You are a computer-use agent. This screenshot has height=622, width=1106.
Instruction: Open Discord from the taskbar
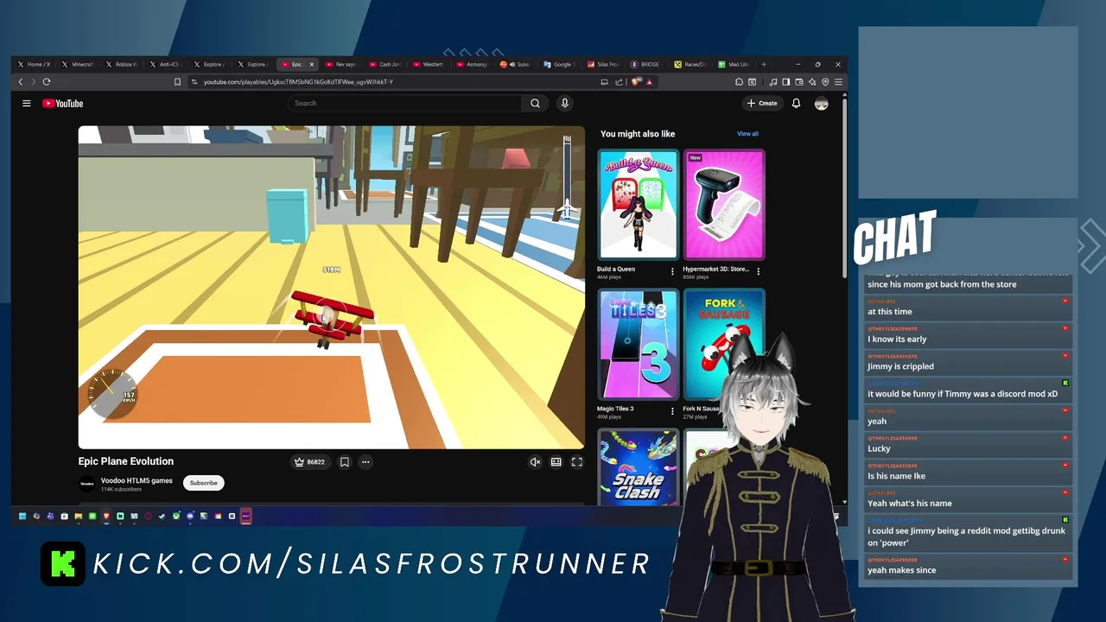190,517
